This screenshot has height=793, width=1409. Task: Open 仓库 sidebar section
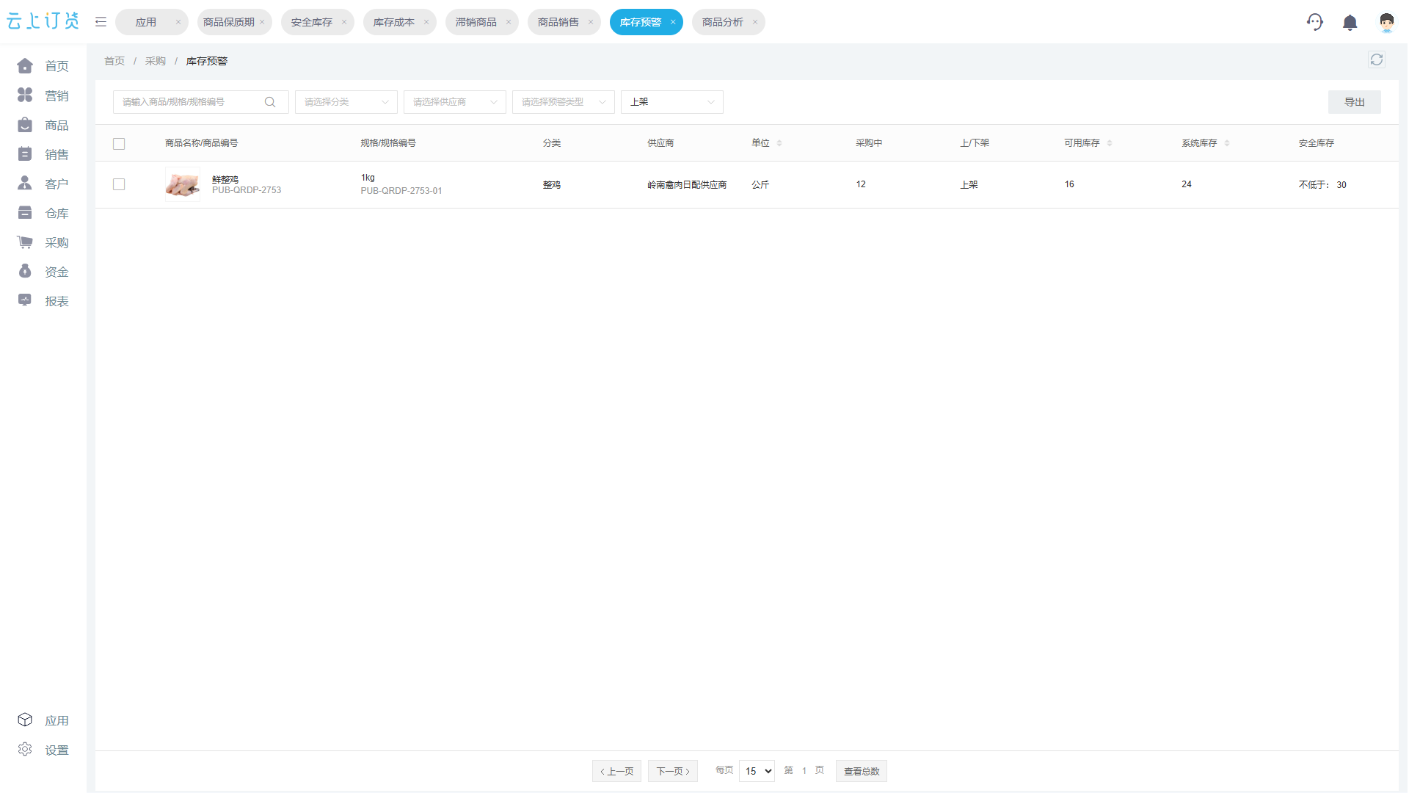point(43,213)
